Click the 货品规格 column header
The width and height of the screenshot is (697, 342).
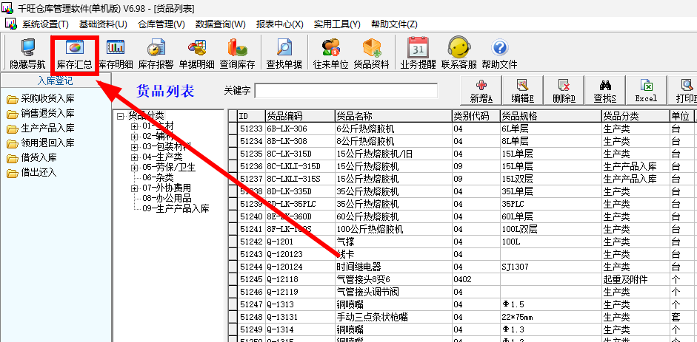click(551, 116)
